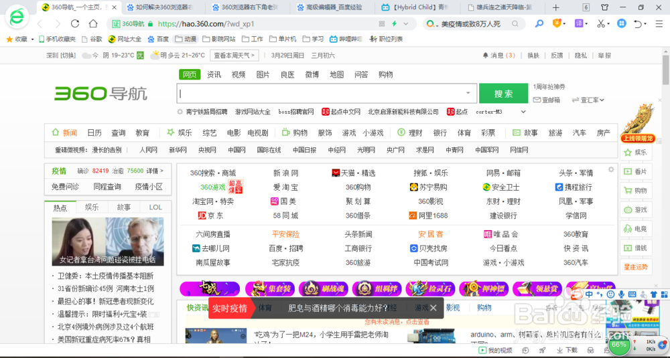Open 购物 cart in the right sidebar
The height and width of the screenshot is (358, 670).
tap(636, 191)
